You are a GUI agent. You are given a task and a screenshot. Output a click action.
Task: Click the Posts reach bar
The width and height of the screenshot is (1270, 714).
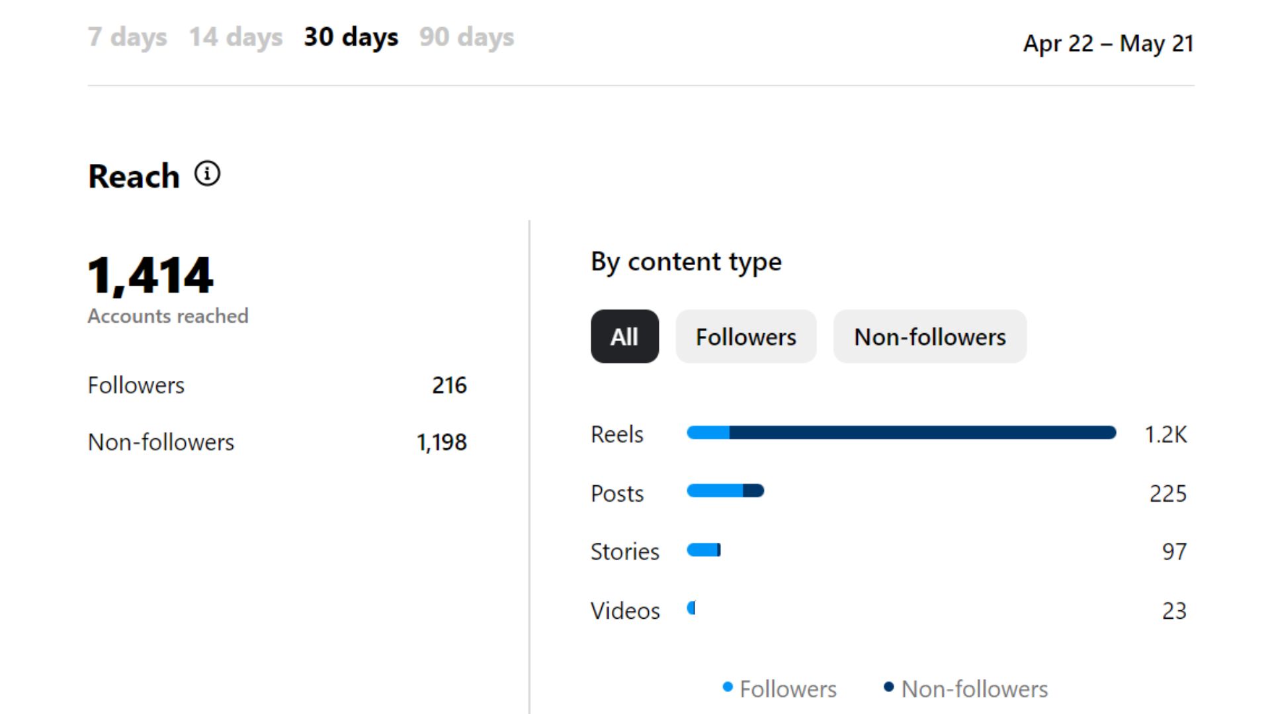pyautogui.click(x=725, y=491)
